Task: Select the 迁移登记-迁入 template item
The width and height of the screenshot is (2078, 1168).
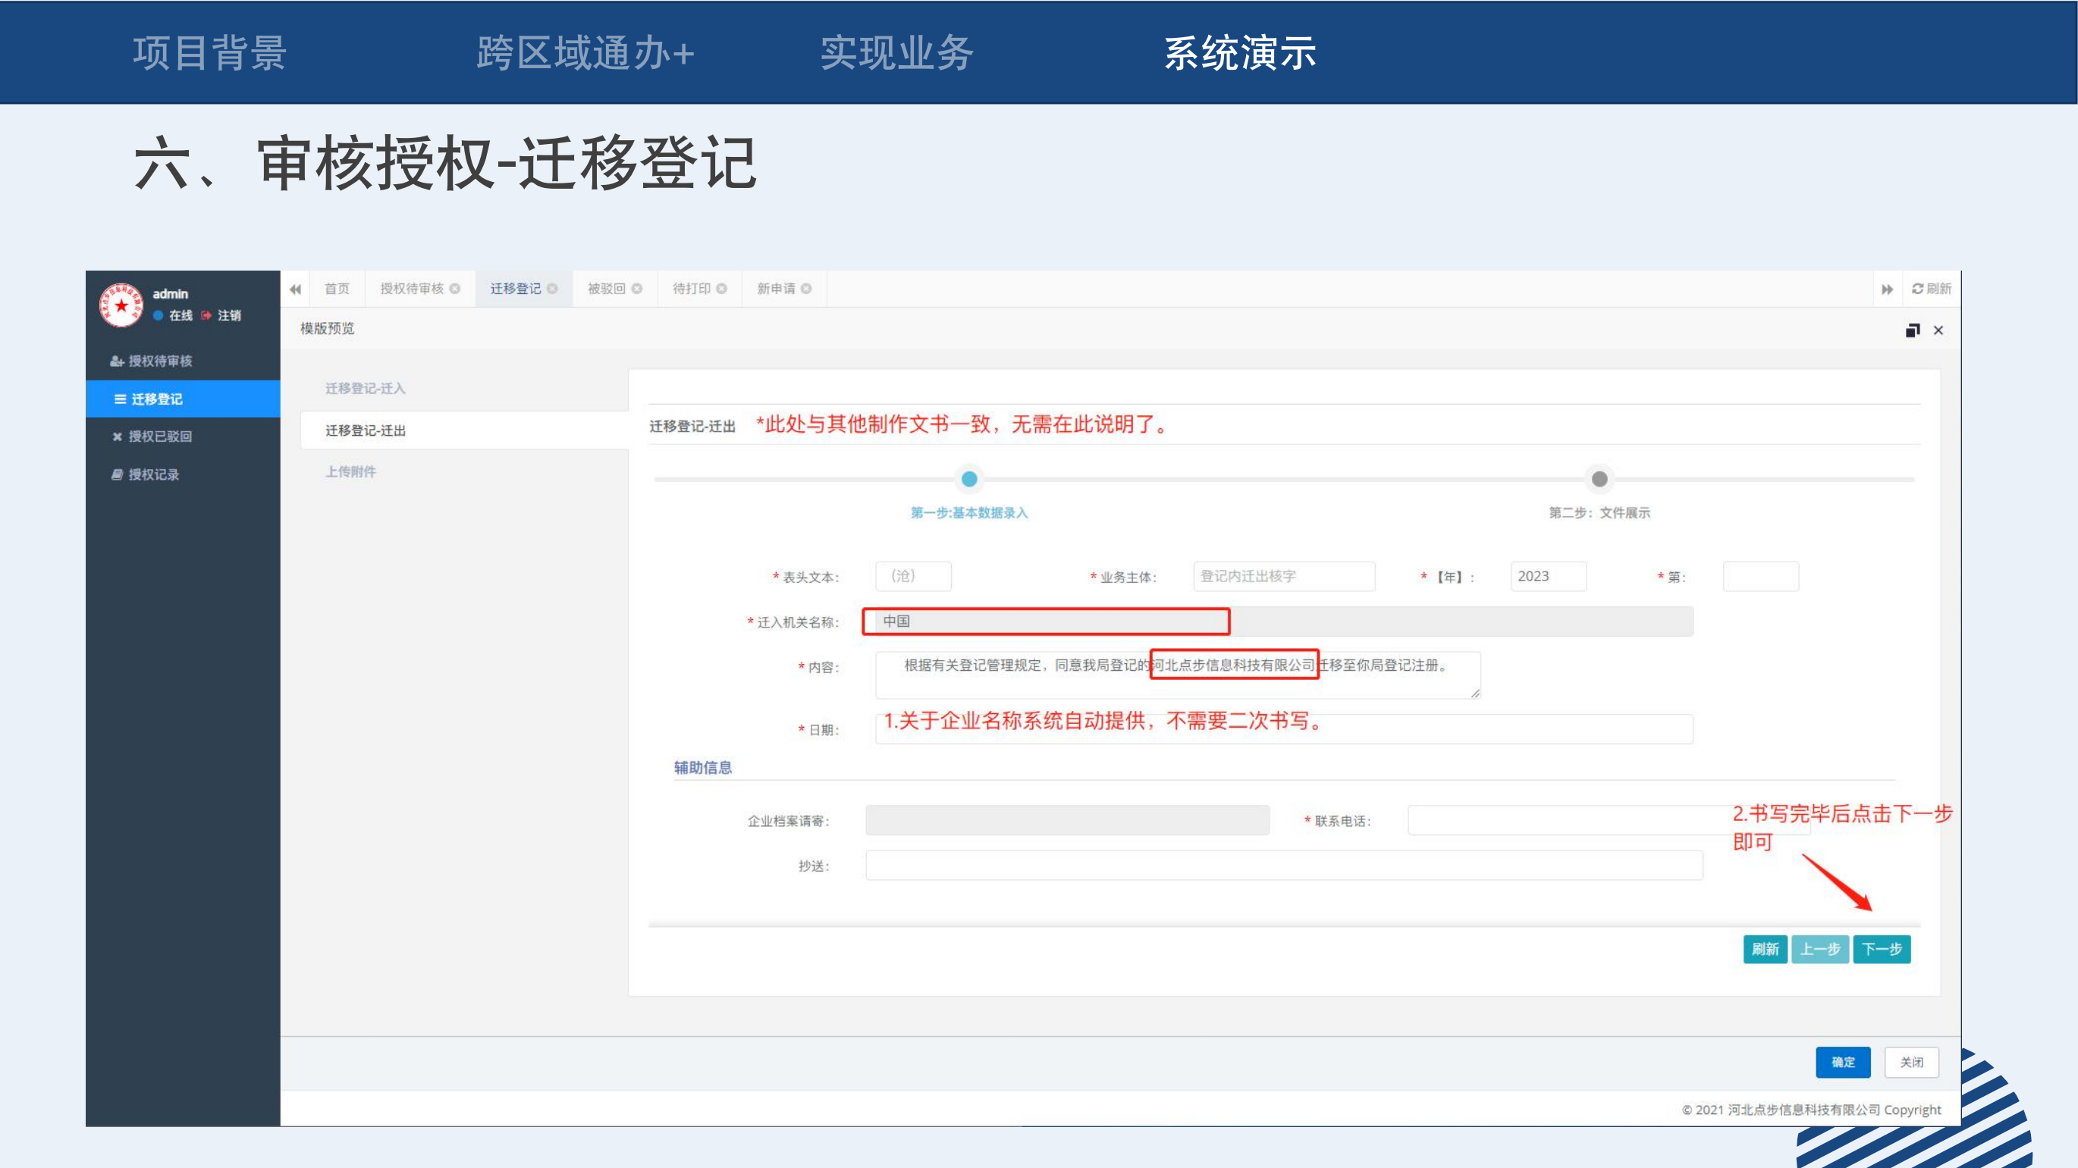Action: tap(366, 389)
